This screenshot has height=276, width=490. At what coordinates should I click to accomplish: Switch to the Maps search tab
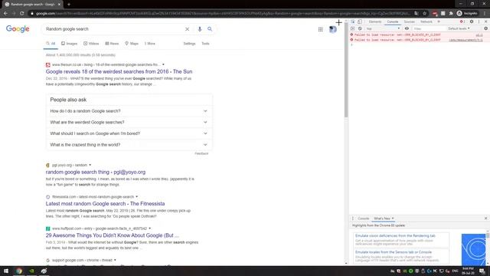[132, 44]
